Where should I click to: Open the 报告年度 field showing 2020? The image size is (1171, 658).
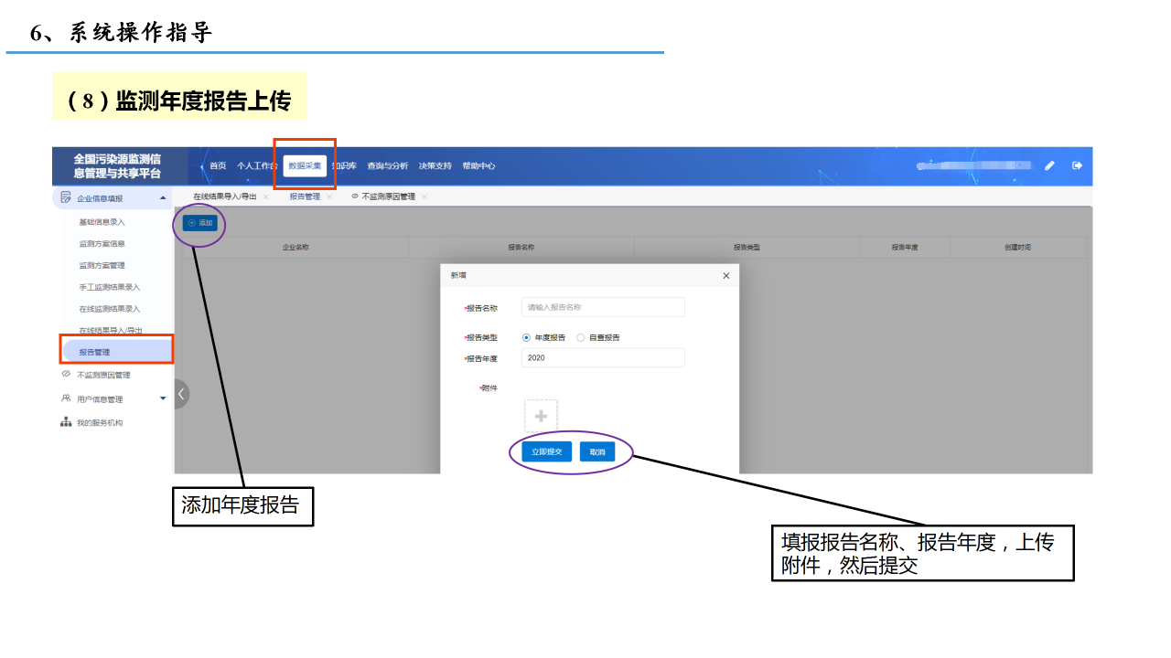coord(603,357)
